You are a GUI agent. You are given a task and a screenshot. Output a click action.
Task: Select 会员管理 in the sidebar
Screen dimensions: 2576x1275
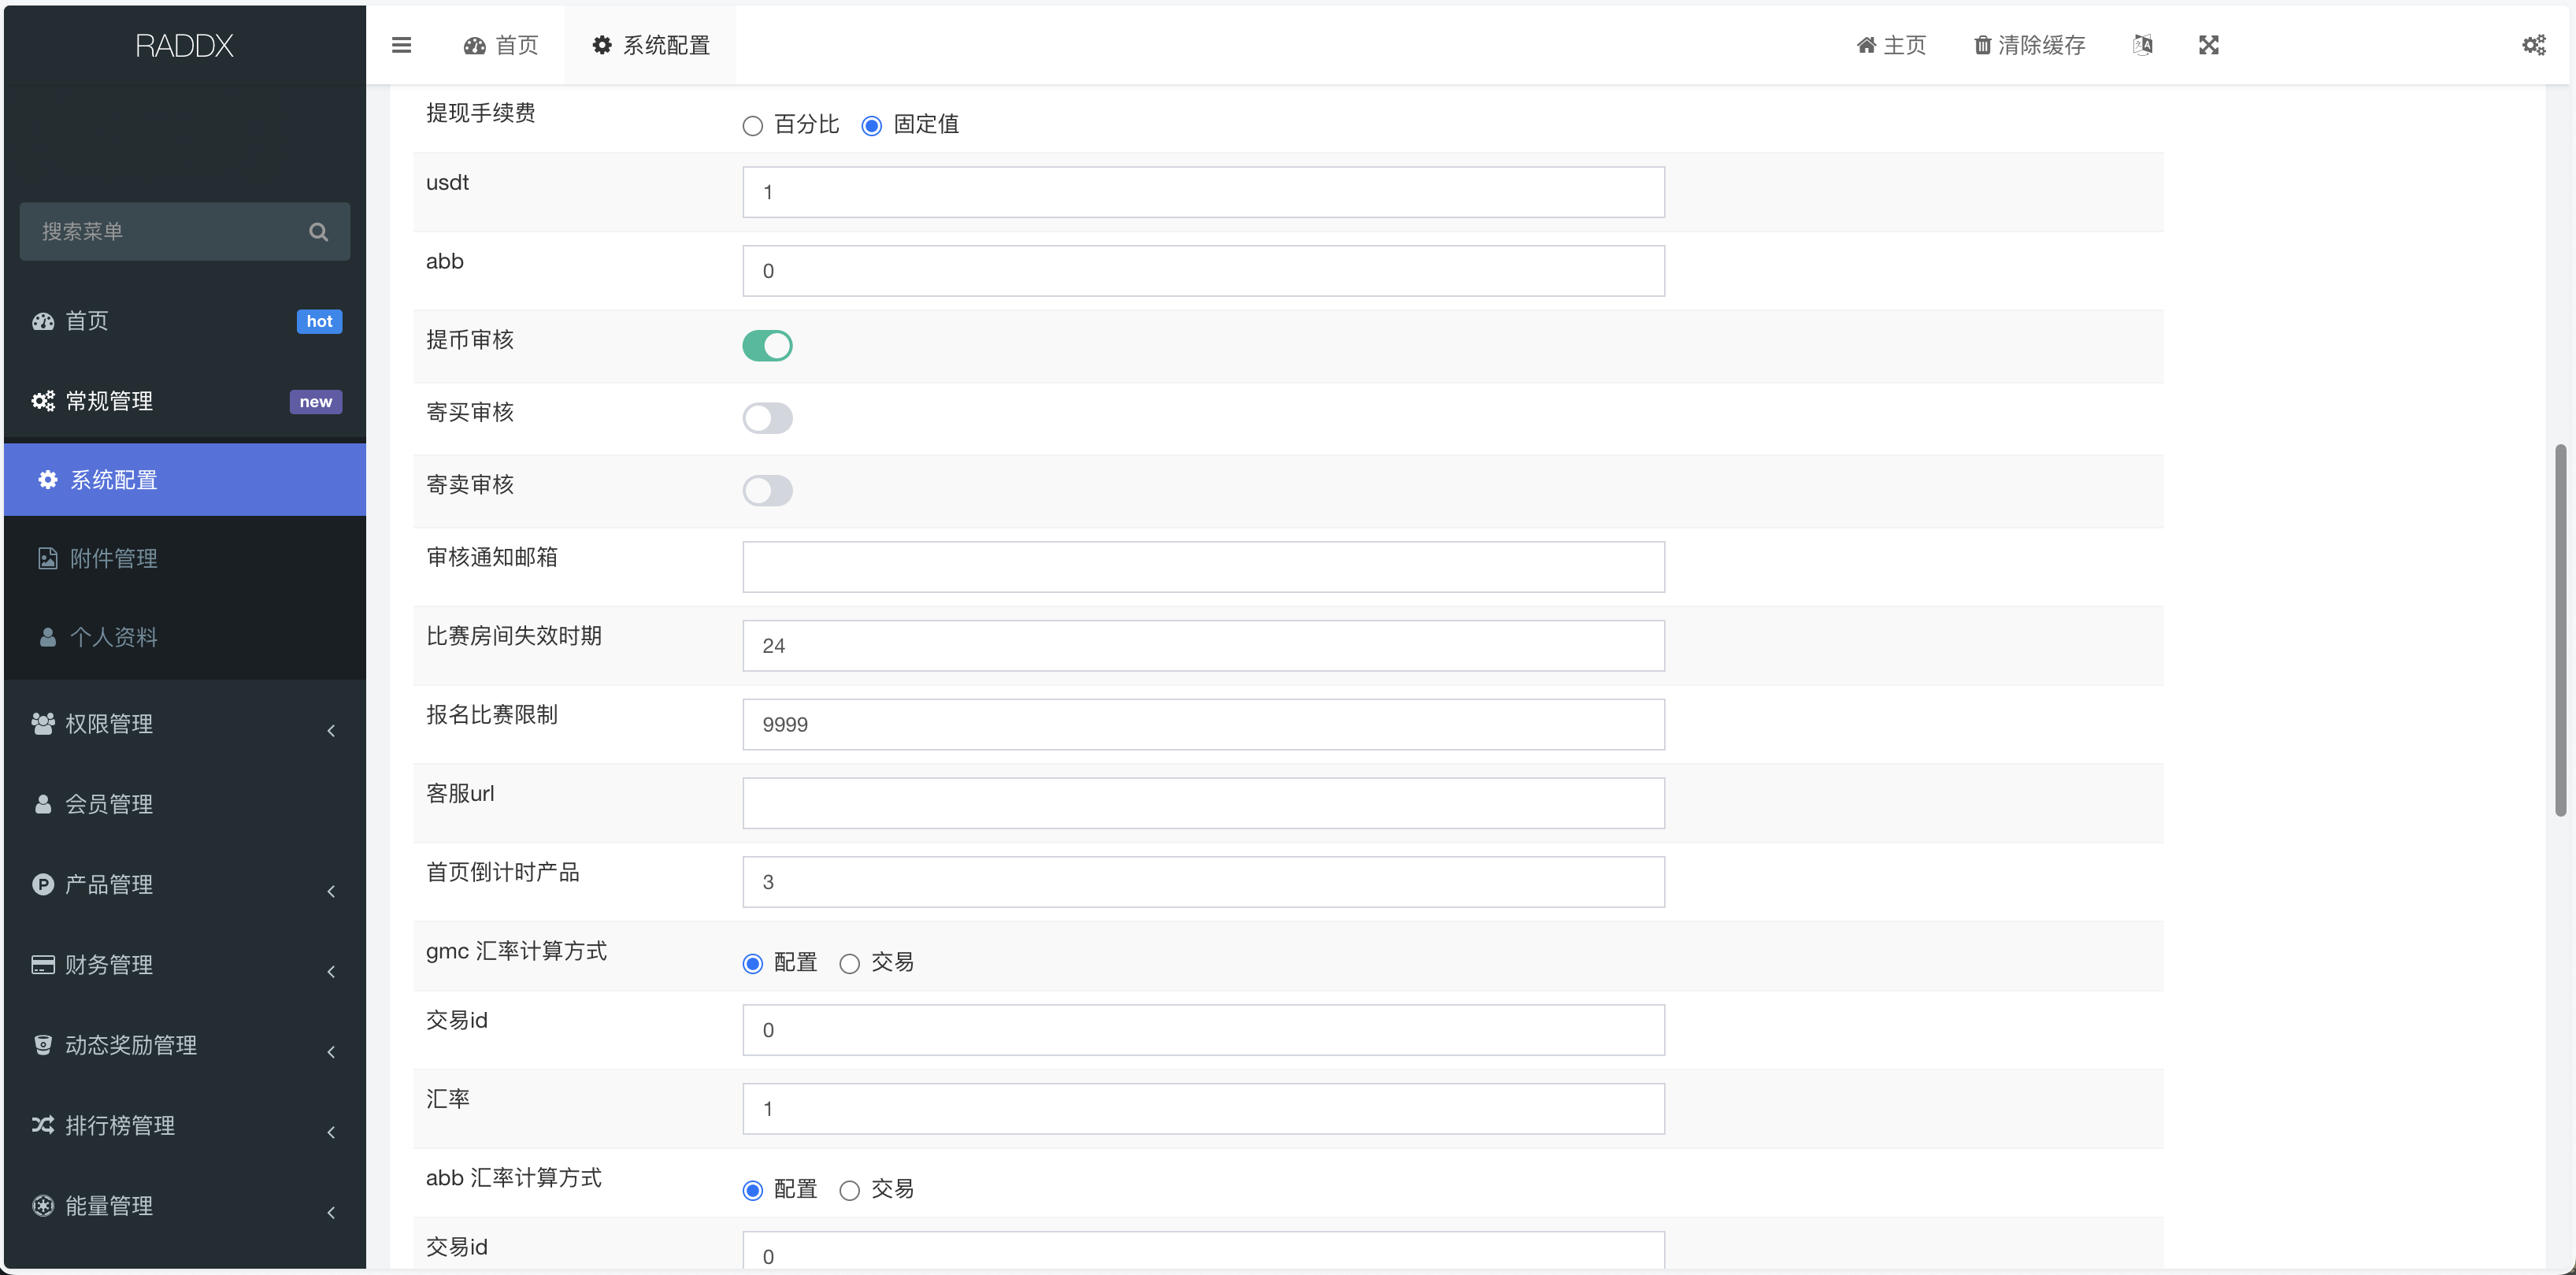pyautogui.click(x=109, y=803)
